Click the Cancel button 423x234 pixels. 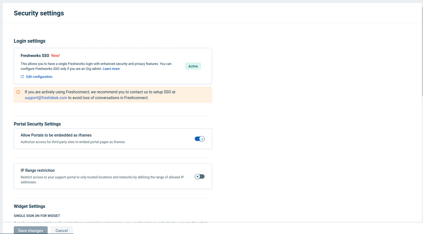(62, 230)
